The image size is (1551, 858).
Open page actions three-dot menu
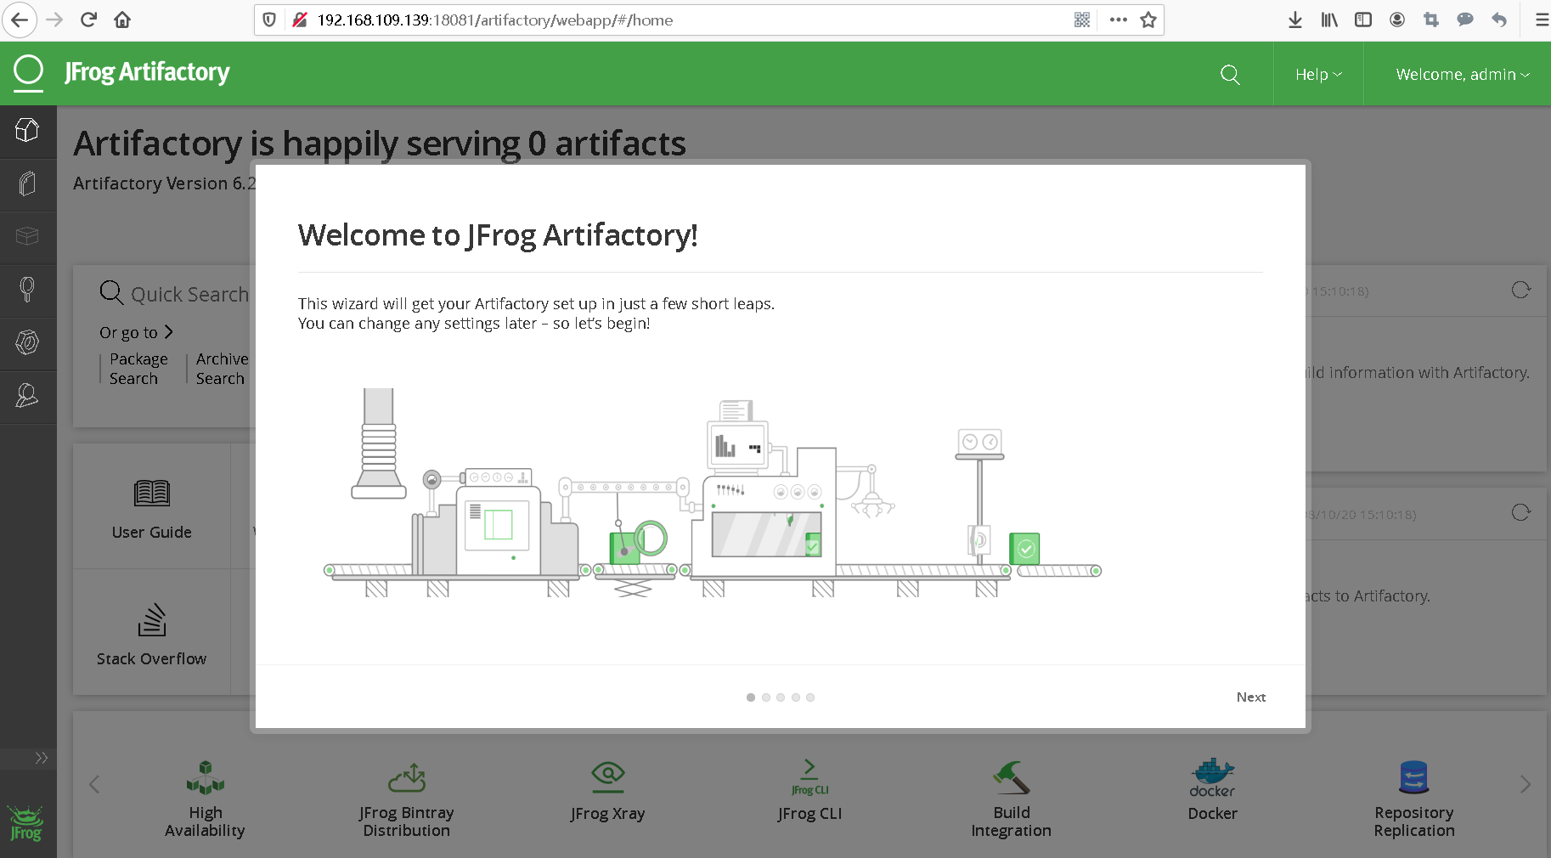1118,20
